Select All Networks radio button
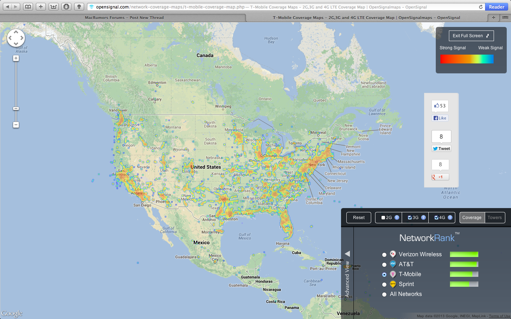Image resolution: width=511 pixels, height=319 pixels. coord(384,295)
